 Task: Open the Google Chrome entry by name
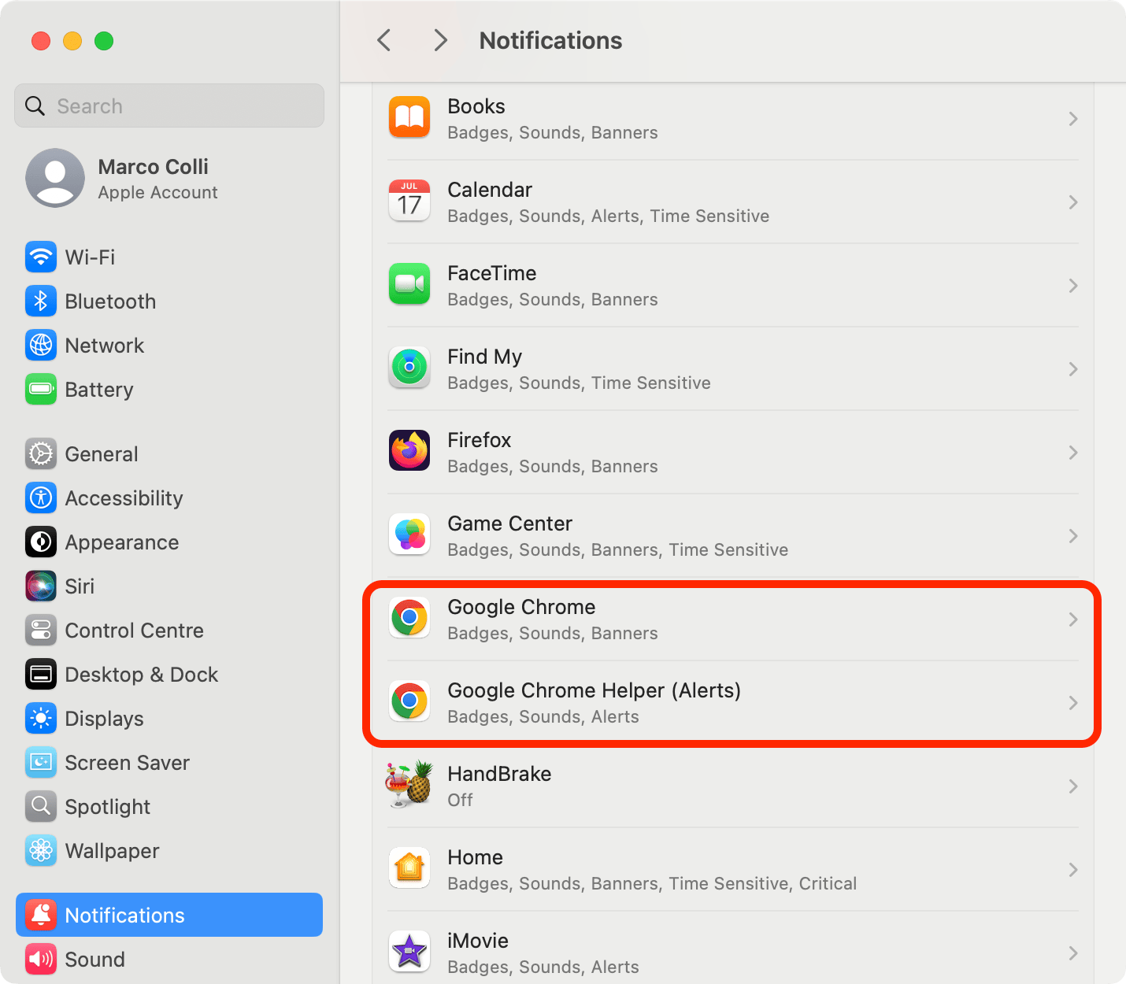pos(521,607)
